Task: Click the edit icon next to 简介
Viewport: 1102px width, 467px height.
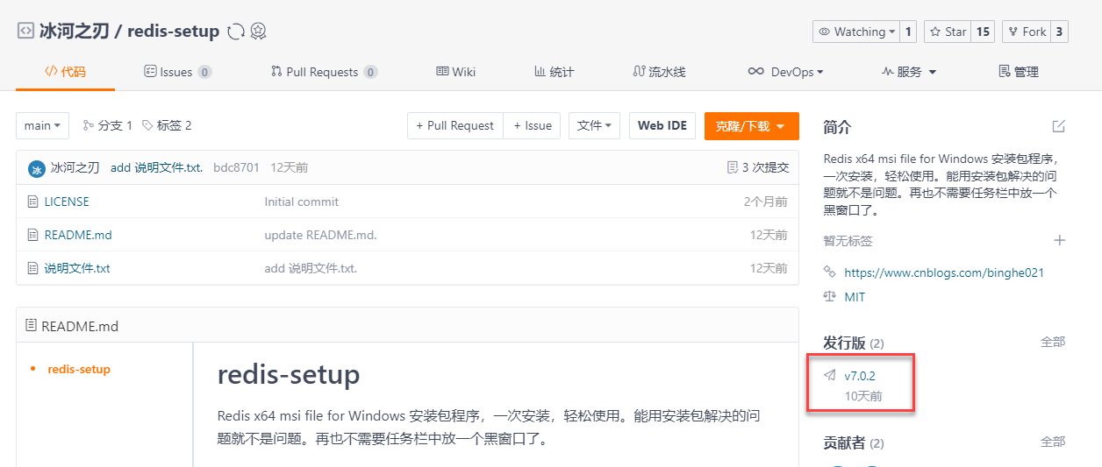Action: [x=1058, y=127]
